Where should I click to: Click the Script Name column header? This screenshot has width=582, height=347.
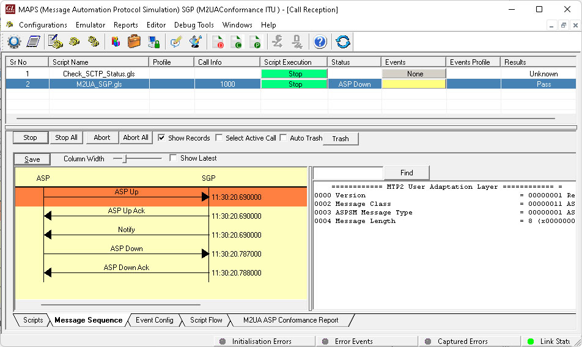(x=99, y=62)
